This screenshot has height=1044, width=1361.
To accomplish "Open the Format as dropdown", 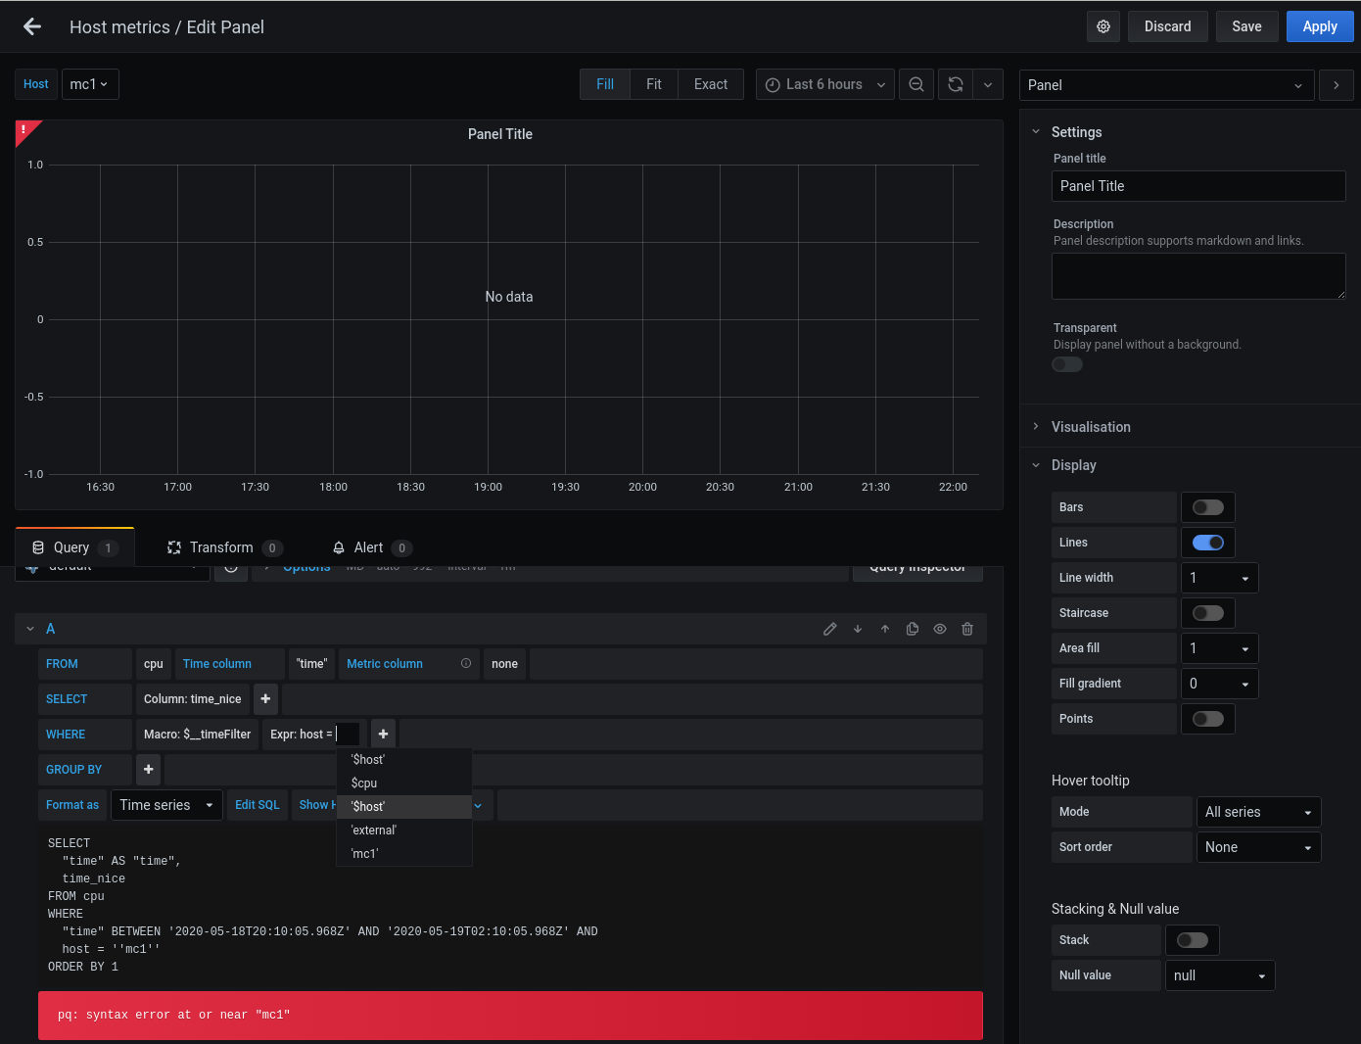I will 165,804.
